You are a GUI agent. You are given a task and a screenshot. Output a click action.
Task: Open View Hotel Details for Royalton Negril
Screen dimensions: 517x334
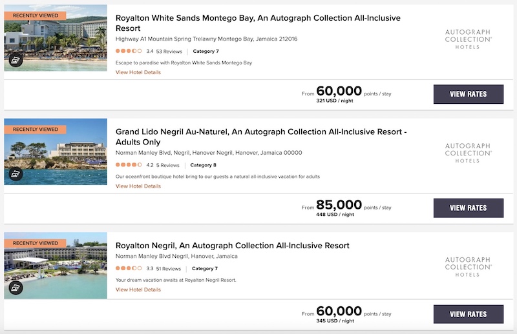[138, 290]
